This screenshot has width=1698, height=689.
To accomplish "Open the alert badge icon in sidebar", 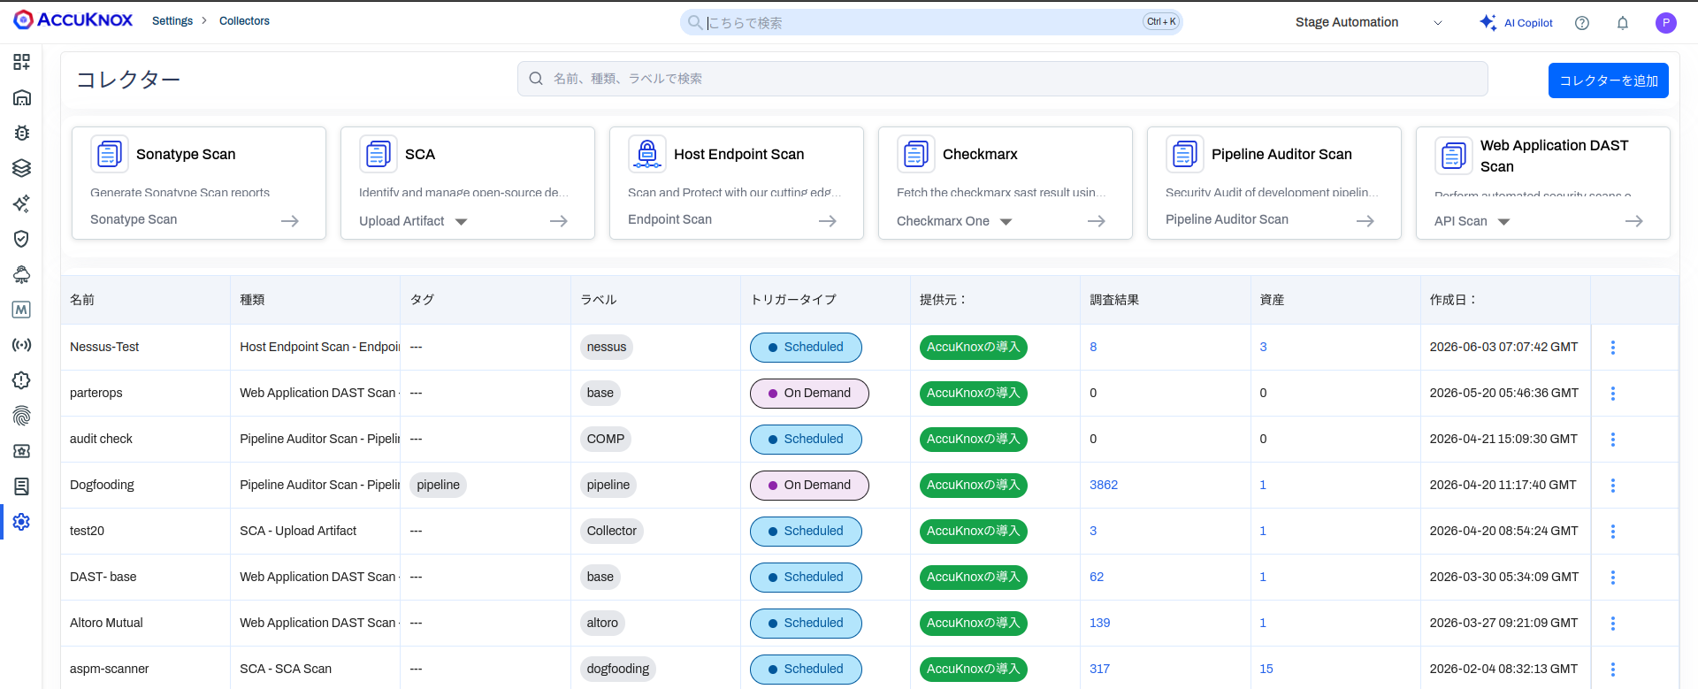I will pos(21,380).
